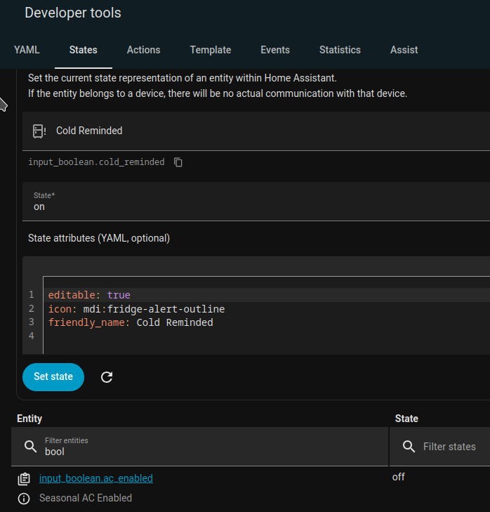
Task: Click the clipboard icon beside input_boolean.ac_enabled
Action: [x=24, y=478]
